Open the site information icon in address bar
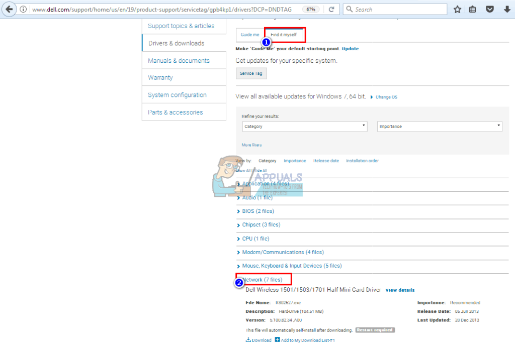 click(x=23, y=9)
